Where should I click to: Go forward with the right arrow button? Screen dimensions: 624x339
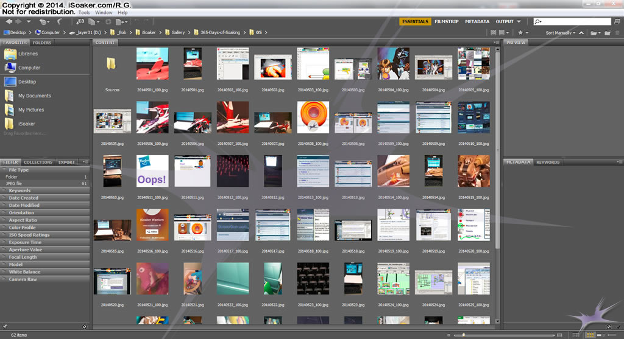pos(18,21)
